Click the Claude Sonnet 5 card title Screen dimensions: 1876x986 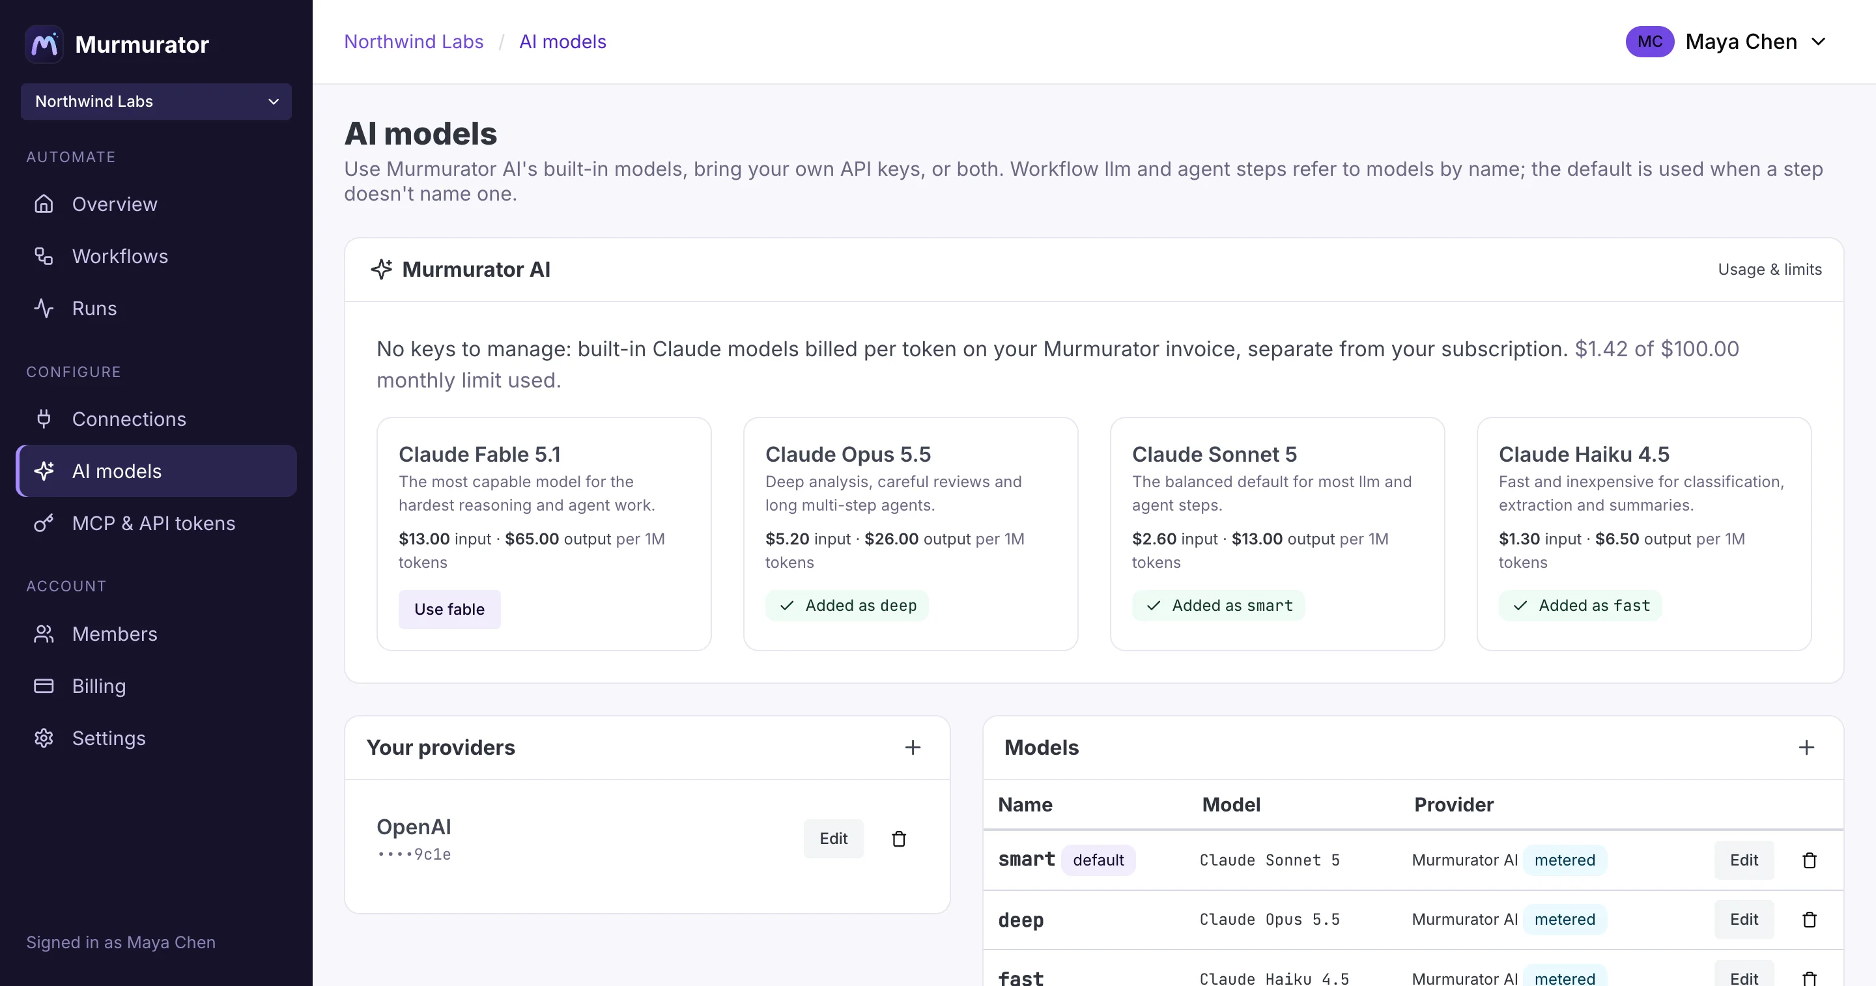[x=1214, y=455]
